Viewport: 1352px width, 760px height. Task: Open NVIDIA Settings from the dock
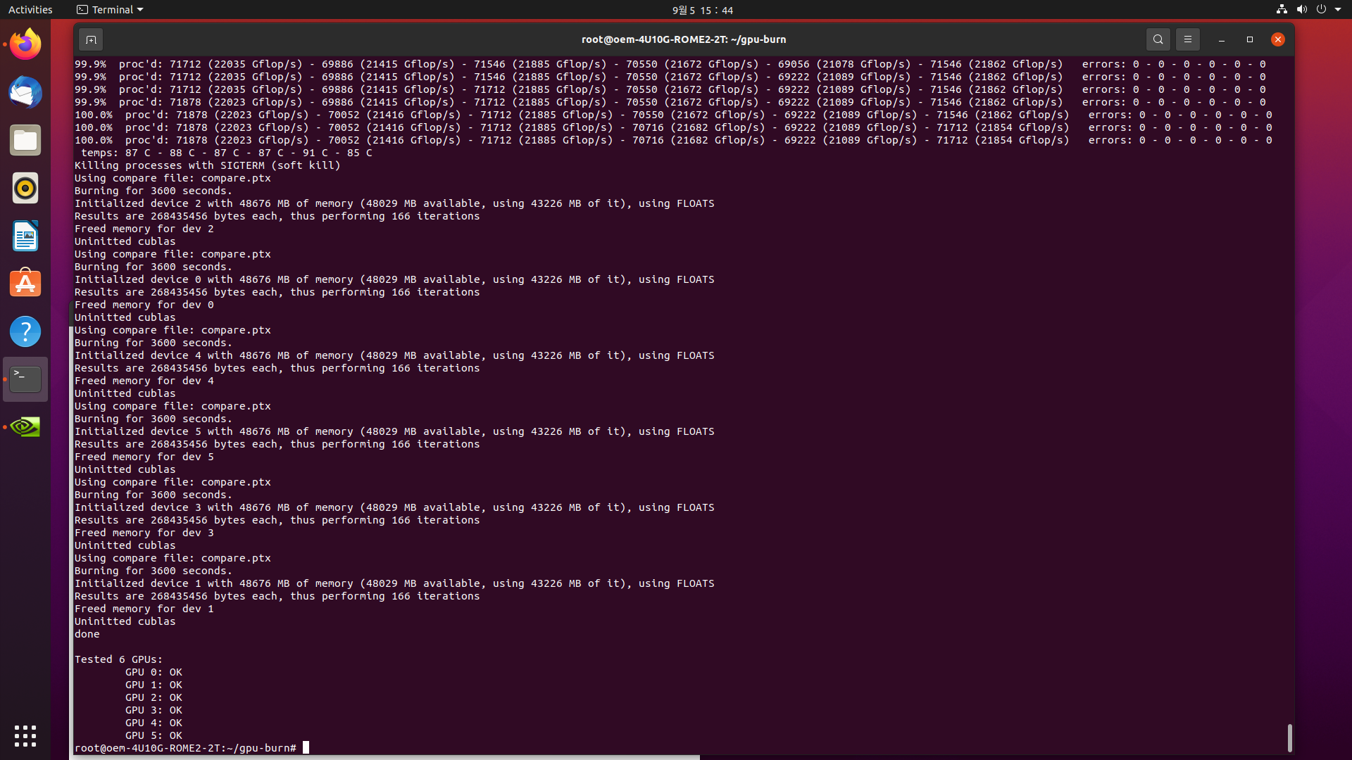click(x=25, y=427)
